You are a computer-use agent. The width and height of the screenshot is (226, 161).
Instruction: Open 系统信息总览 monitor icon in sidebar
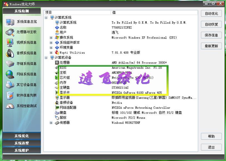point(10,22)
